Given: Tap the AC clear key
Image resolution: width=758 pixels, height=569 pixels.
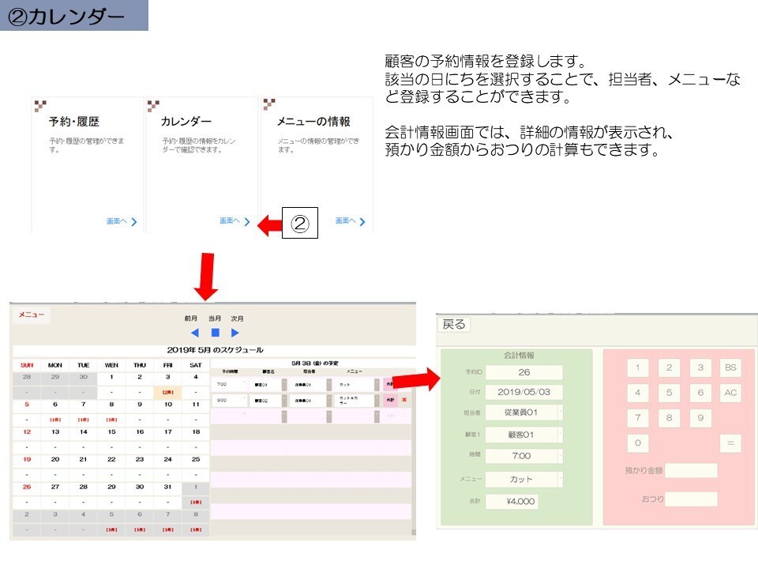Looking at the screenshot, I should (730, 393).
